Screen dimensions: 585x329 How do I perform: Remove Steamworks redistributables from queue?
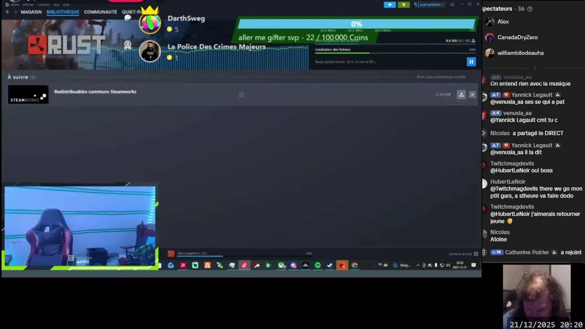pos(472,95)
